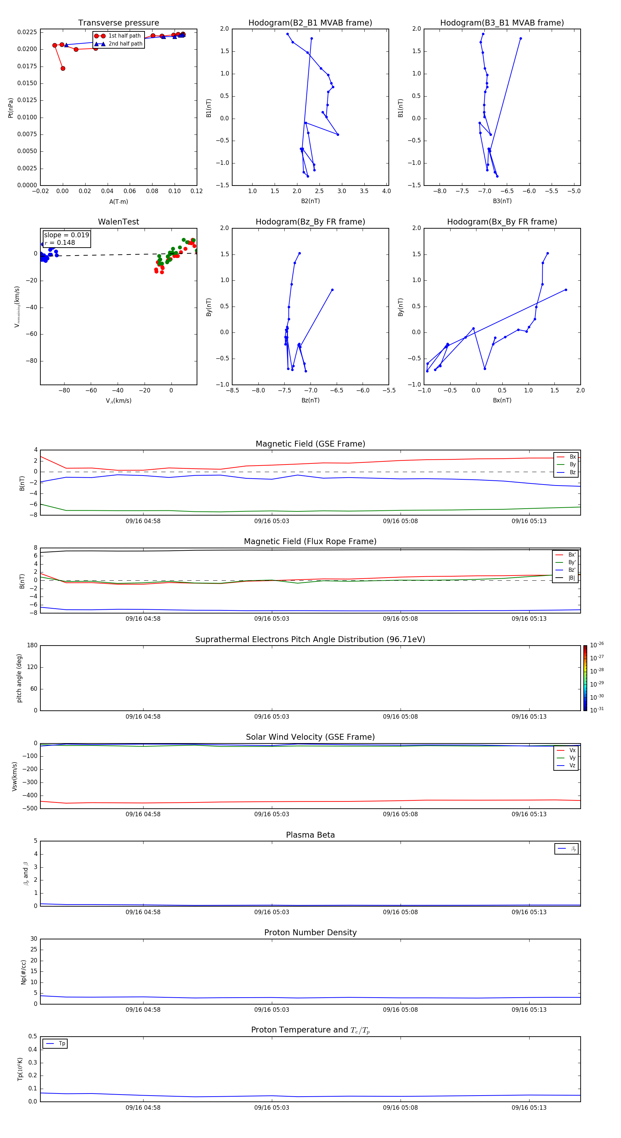This screenshot has height=1138, width=621.
Task: Click the "09/16 05:13" tick under the Proton Temperature plot
Action: [529, 1108]
